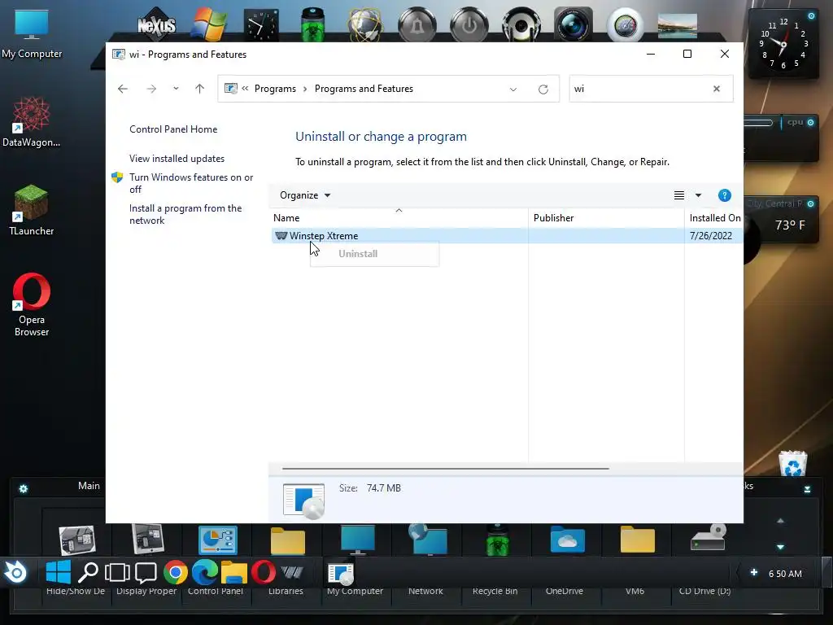Click the magnifier search icon on taskbar
The height and width of the screenshot is (625, 833).
[x=88, y=572]
